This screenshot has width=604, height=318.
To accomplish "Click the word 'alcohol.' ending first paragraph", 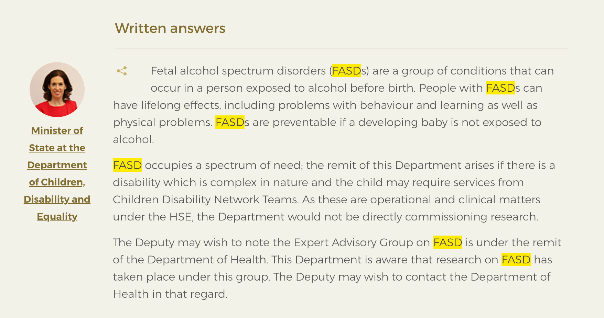I will coord(133,139).
